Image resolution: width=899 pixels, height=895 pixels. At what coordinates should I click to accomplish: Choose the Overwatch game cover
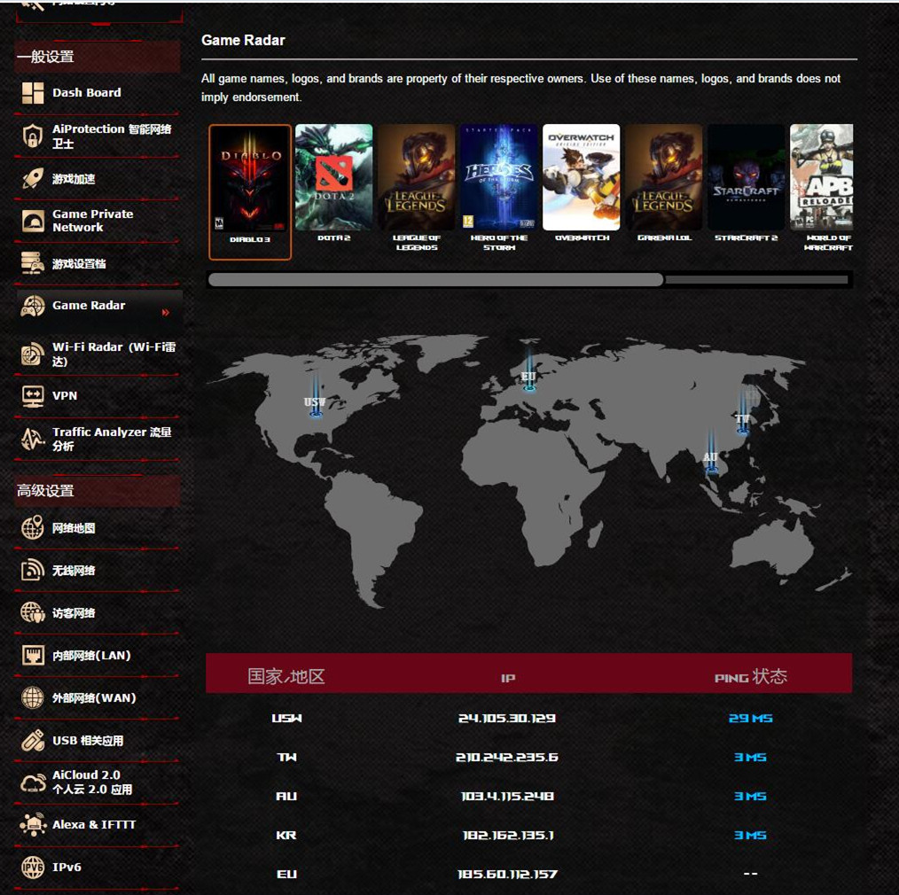[x=582, y=177]
